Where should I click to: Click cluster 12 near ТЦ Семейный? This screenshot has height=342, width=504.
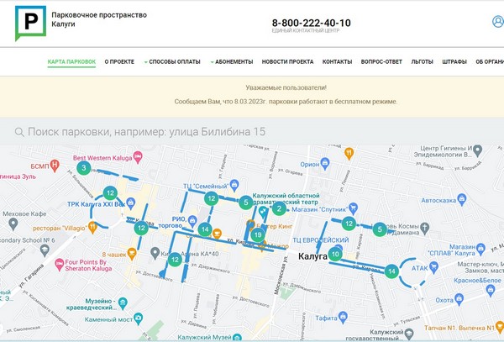point(212,198)
